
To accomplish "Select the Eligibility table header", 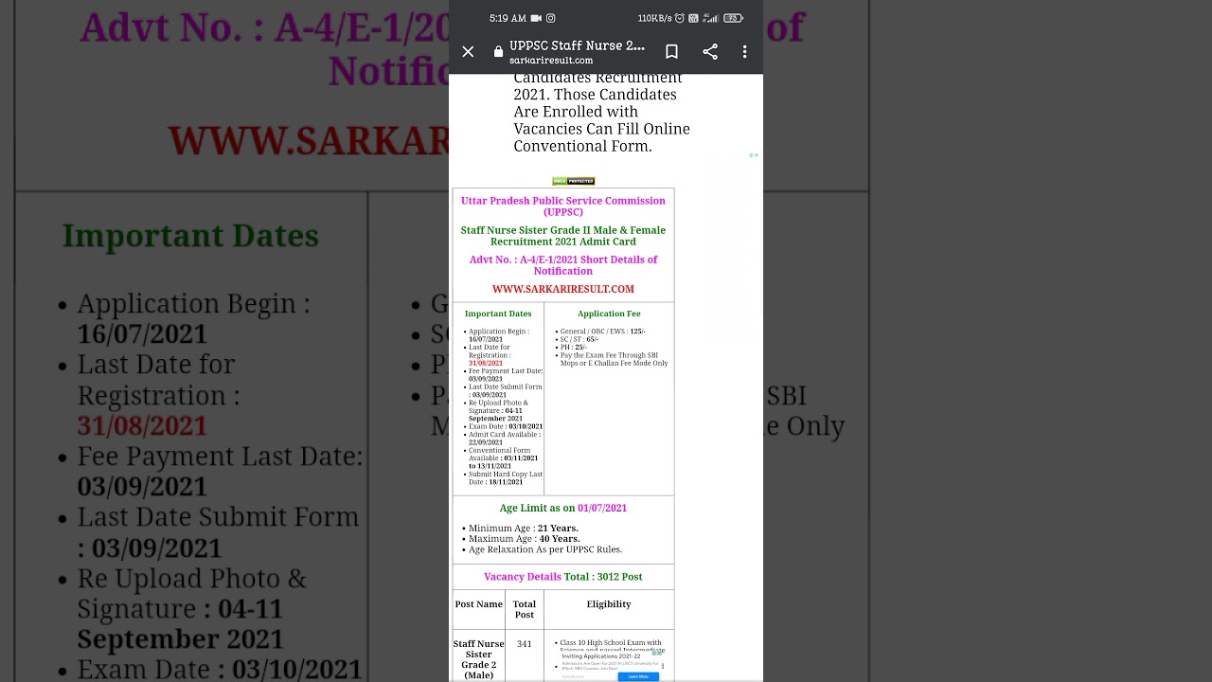I will [x=609, y=604].
